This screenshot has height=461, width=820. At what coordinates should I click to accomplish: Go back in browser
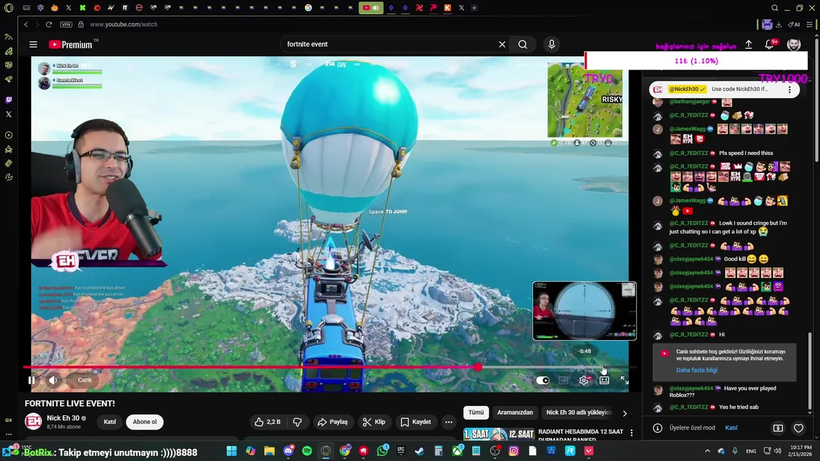tap(26, 24)
